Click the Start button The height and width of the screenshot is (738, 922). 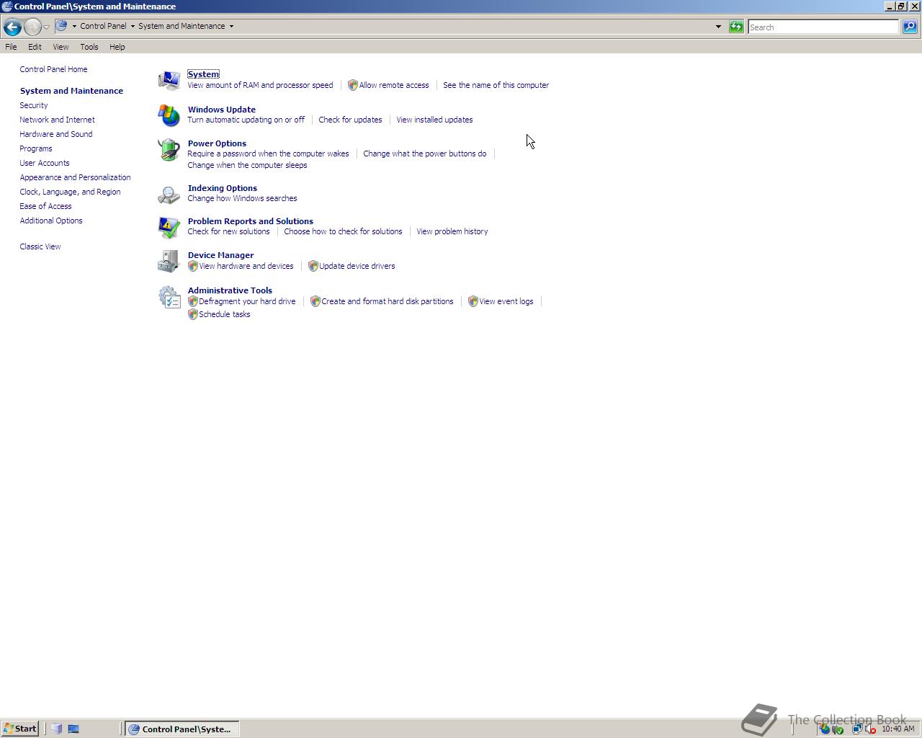click(x=20, y=729)
